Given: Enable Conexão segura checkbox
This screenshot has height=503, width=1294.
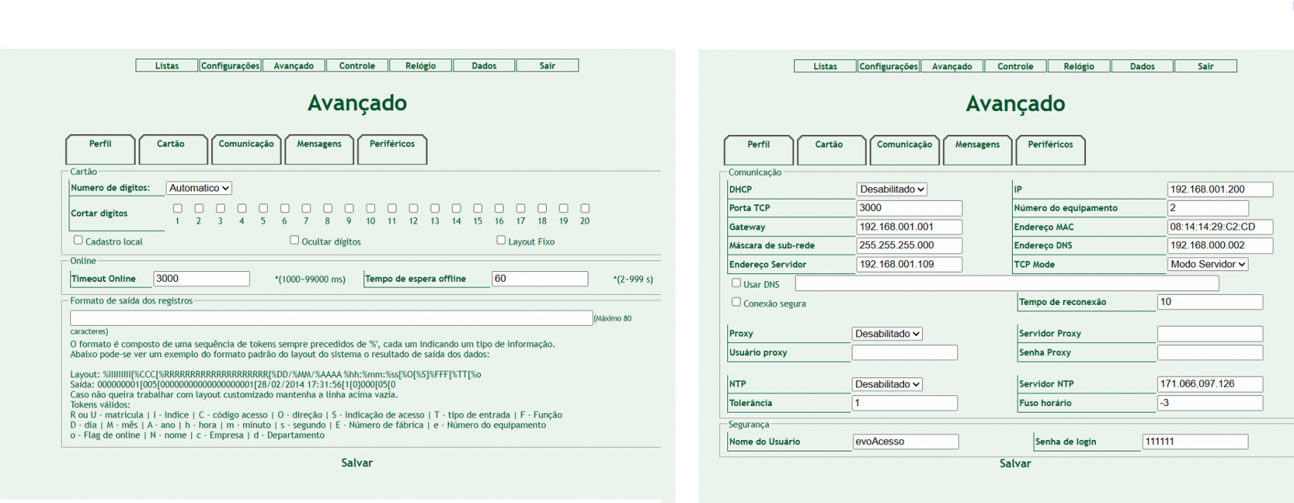Looking at the screenshot, I should coord(736,302).
